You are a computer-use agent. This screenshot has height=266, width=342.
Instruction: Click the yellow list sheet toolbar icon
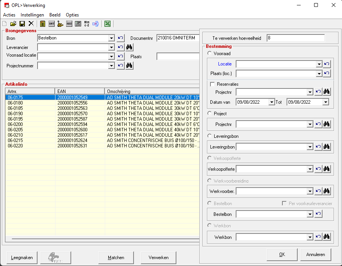(42, 24)
